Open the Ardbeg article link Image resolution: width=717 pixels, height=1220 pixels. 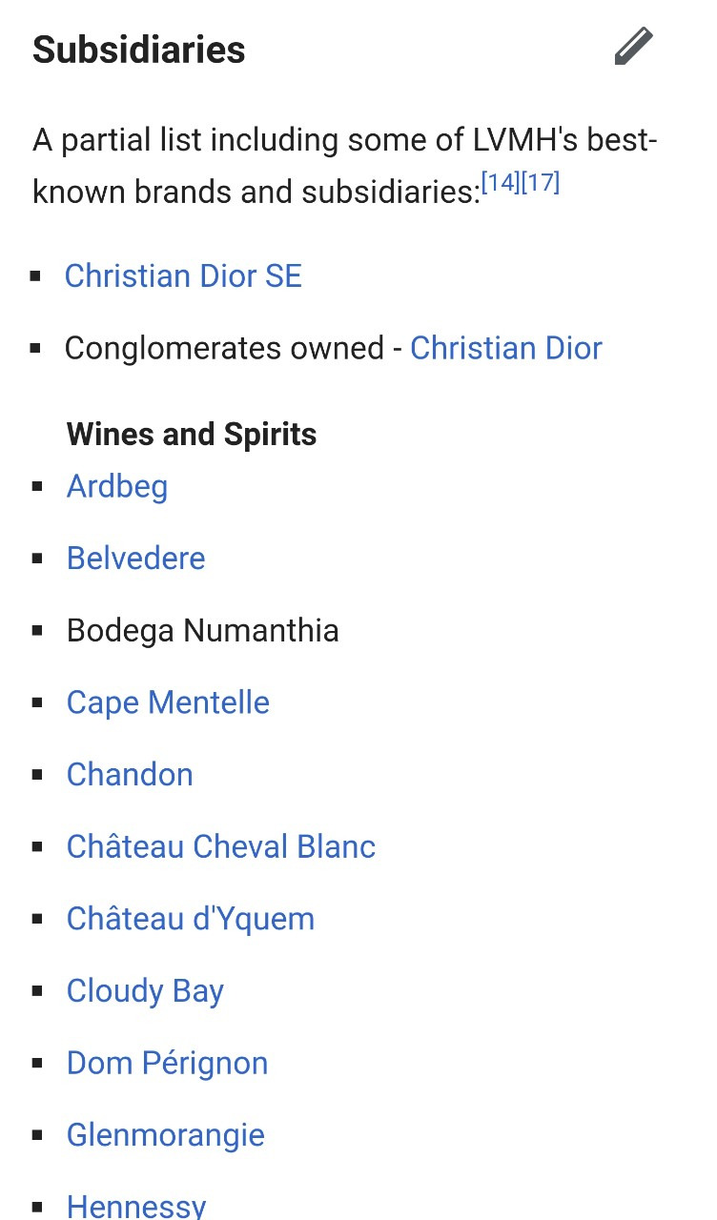117,486
